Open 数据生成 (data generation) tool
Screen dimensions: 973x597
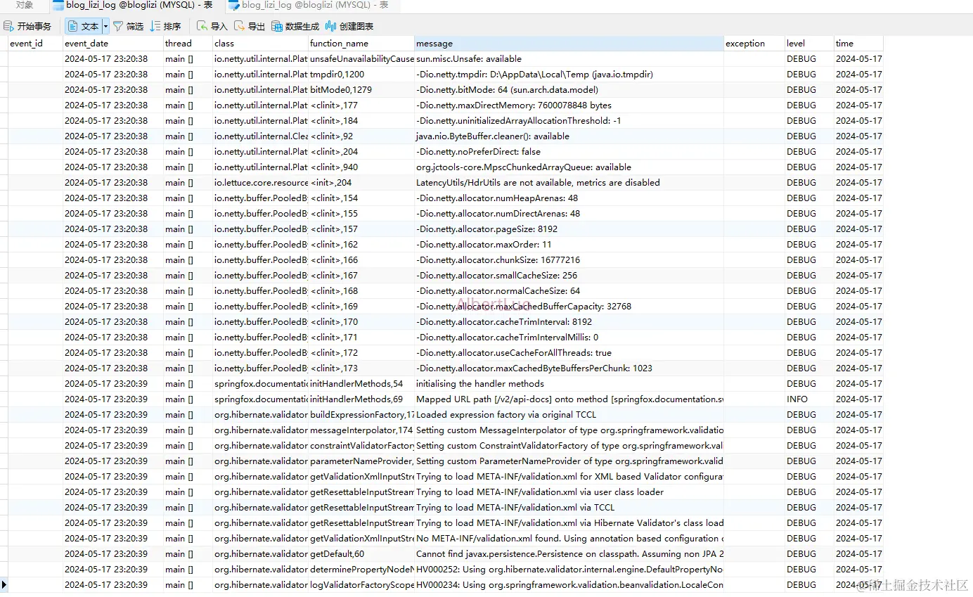(295, 26)
